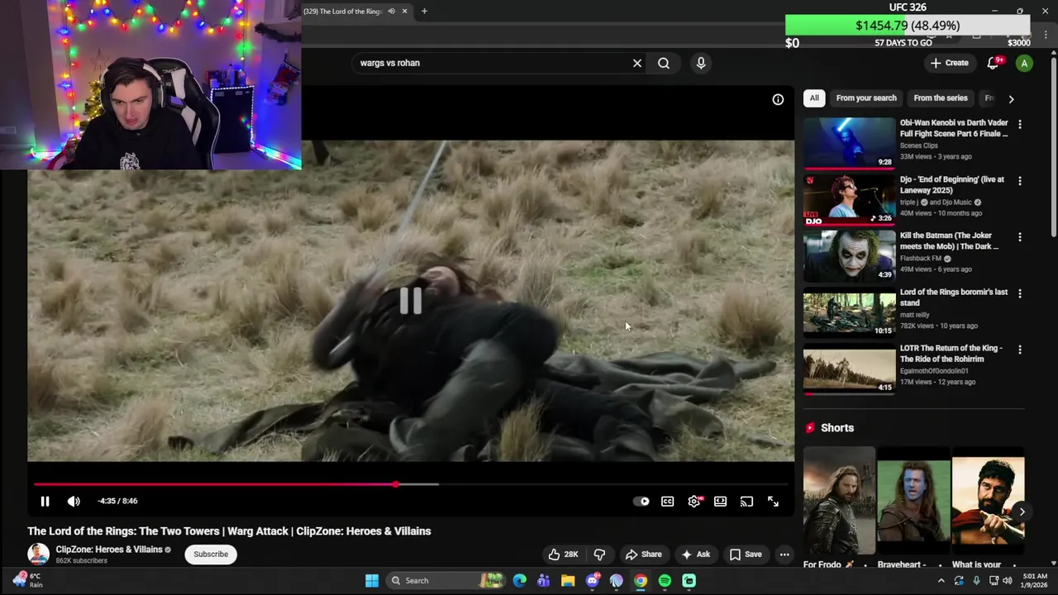Open options for 'Ride of the Rohirrim' video
Viewport: 1058px width, 595px height.
click(x=1020, y=350)
